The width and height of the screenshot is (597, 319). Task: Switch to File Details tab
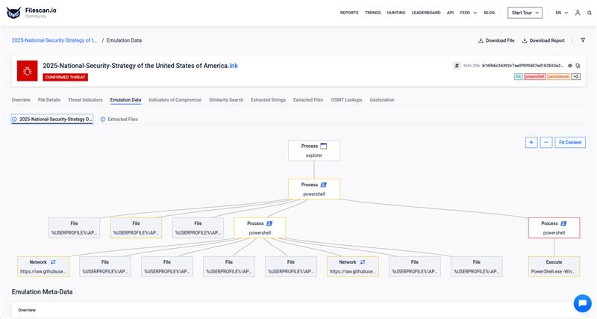49,100
